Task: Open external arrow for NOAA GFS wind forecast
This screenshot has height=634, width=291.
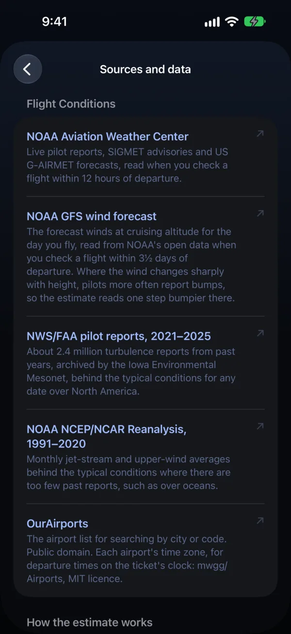Action: click(x=260, y=213)
